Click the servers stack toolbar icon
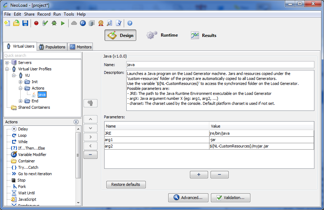This screenshot has width=324, height=210. (92, 23)
